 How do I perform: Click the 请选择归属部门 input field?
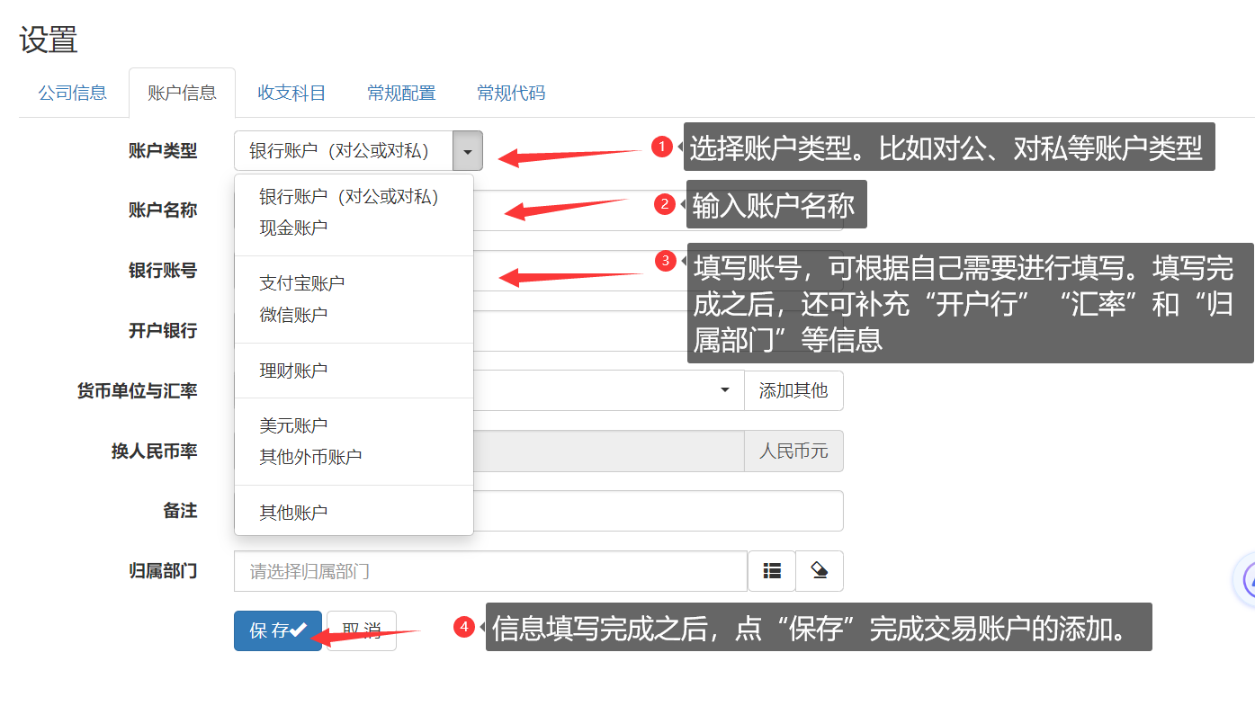coord(490,571)
